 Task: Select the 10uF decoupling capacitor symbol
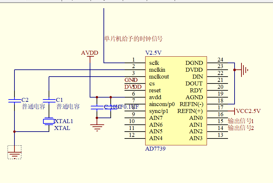click(97, 108)
